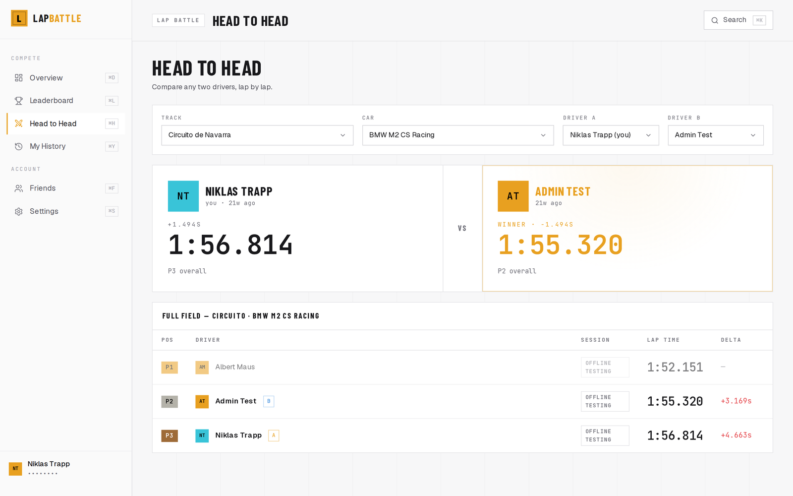793x496 pixels.
Task: Click Albert Maus driver name
Action: click(x=235, y=367)
